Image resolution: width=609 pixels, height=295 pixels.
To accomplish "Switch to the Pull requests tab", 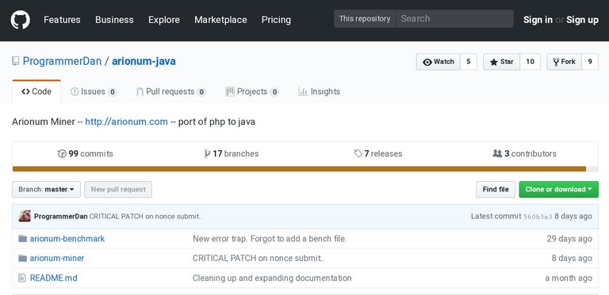I will (x=171, y=92).
